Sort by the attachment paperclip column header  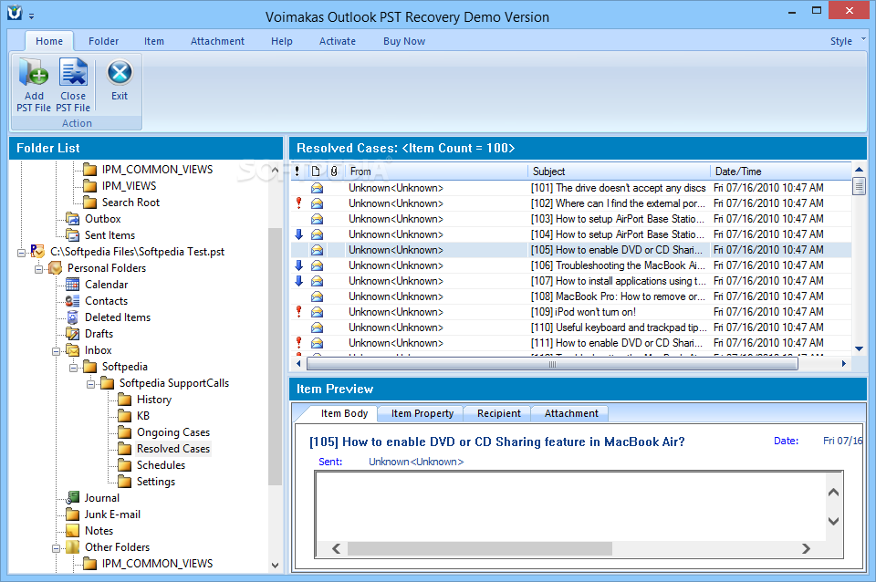pyautogui.click(x=334, y=171)
